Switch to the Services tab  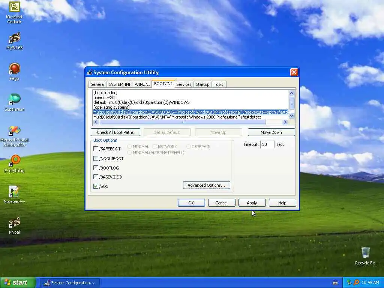pos(184,84)
